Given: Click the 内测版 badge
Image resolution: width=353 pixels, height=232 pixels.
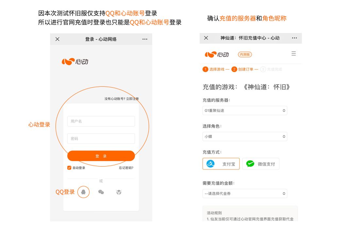Looking at the screenshot, I should (245, 54).
